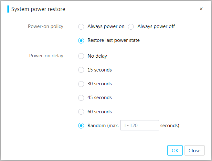Click the "System power restore" dialog title
Viewport: 212px width, 161px height.
click(x=38, y=9)
